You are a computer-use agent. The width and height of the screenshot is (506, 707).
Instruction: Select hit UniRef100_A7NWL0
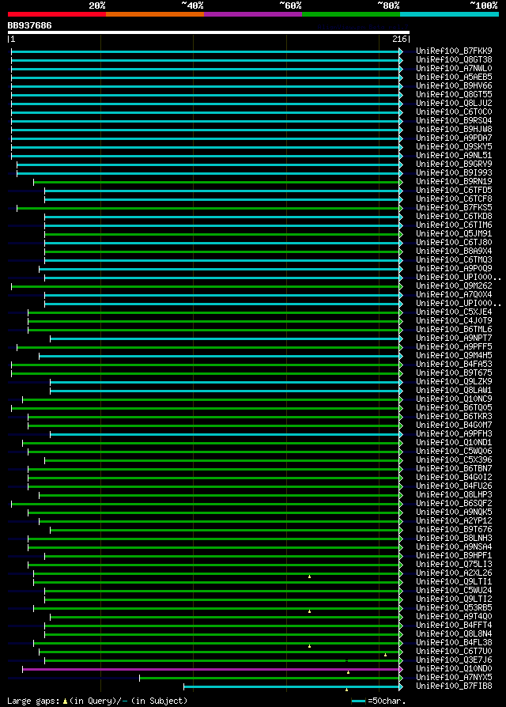(454, 69)
